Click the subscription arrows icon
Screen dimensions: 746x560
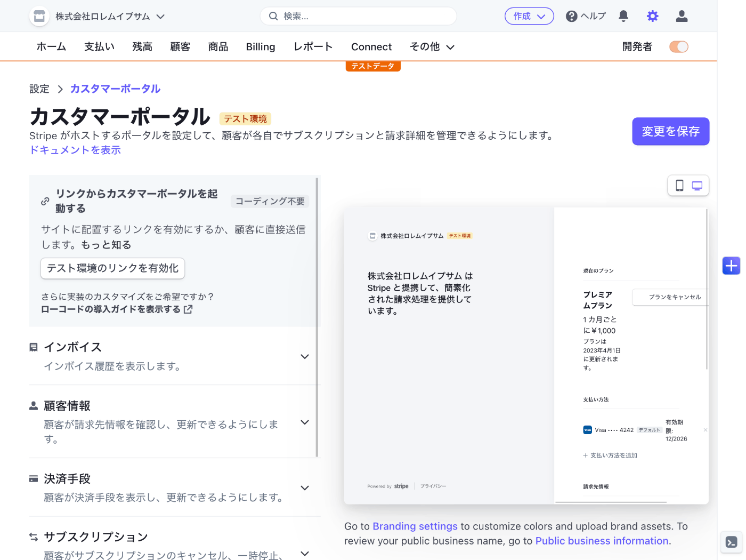(x=34, y=537)
